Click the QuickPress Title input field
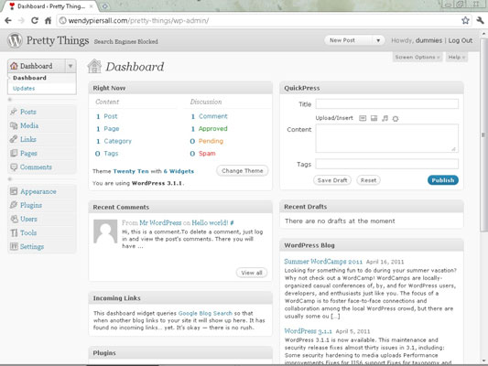Screen dimensions: 488x366 [x=387, y=104]
